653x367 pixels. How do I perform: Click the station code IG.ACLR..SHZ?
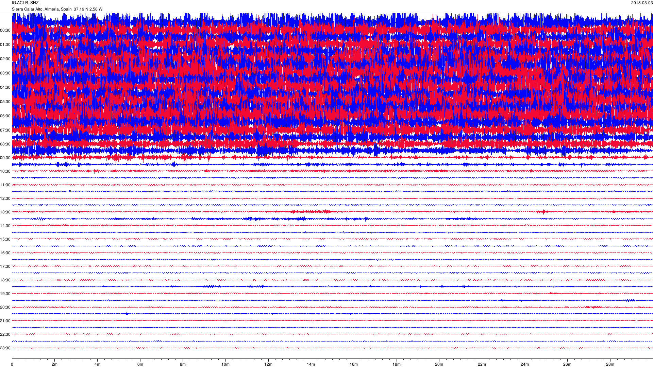[25, 3]
